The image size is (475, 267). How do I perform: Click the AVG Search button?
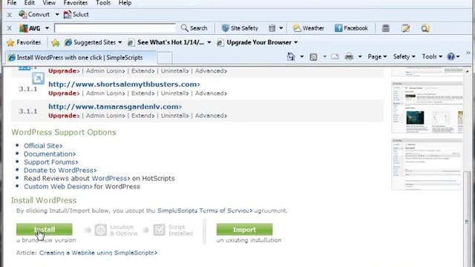tap(194, 28)
